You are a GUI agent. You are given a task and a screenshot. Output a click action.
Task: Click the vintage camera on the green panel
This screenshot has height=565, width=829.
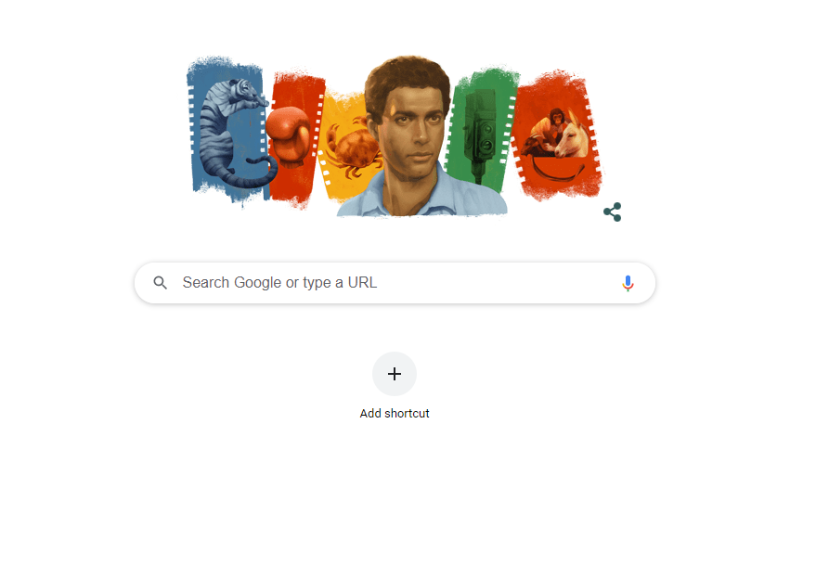coord(479,132)
